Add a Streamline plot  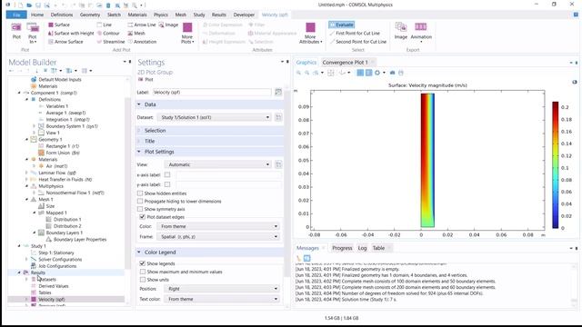click(x=111, y=42)
